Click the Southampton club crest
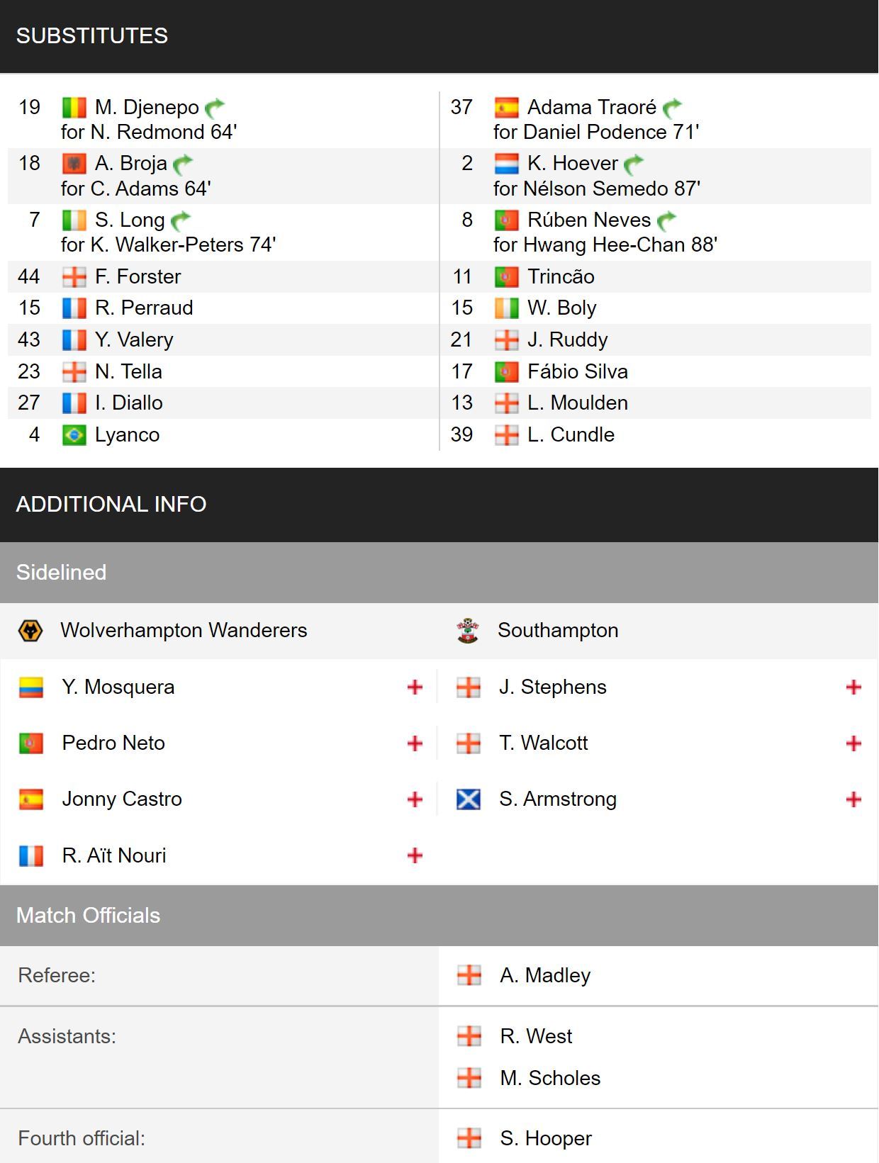879x1163 pixels. tap(468, 631)
